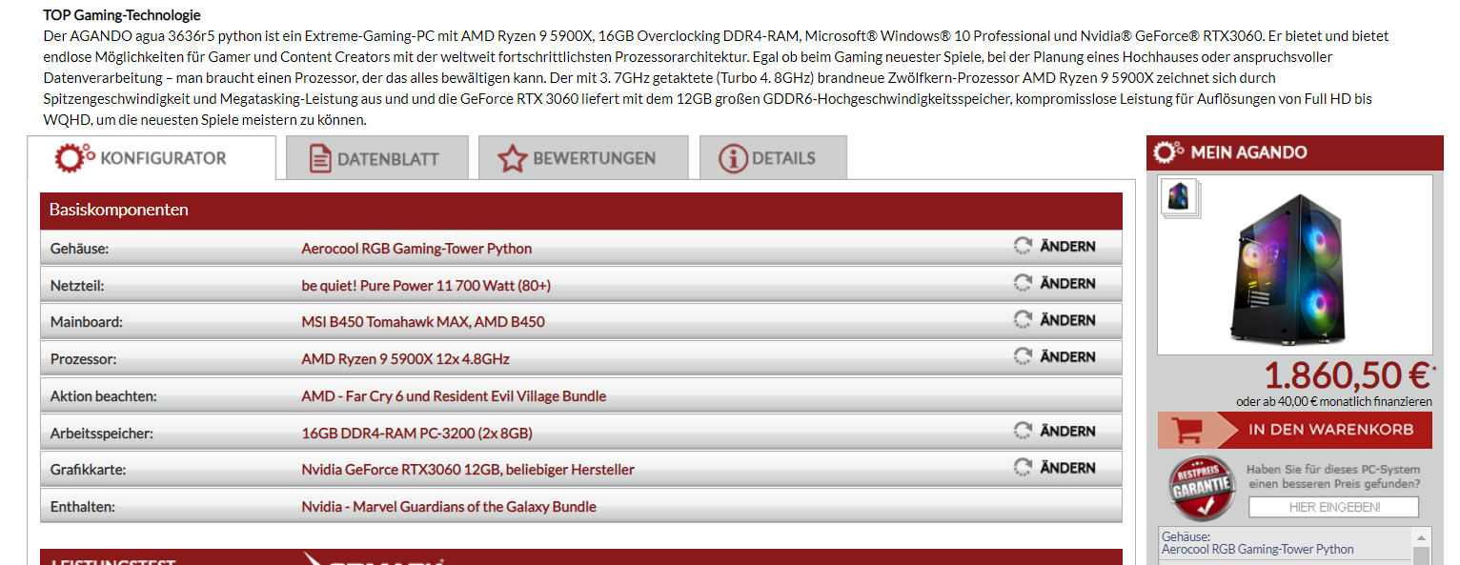
Task: Click the Mainboard: row label
Action: [x=87, y=322]
